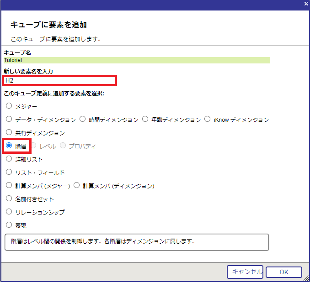Select the iKnow ディメンション radio button
Viewport: 310px width, 282px height.
point(208,120)
